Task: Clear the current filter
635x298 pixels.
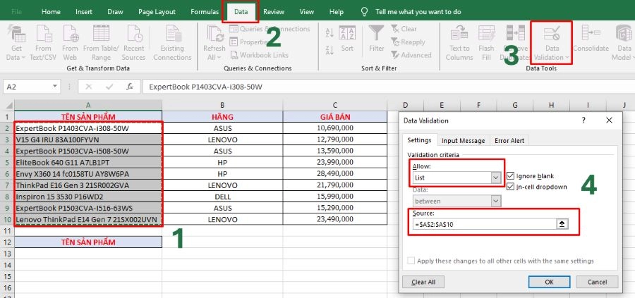Action: pos(404,29)
